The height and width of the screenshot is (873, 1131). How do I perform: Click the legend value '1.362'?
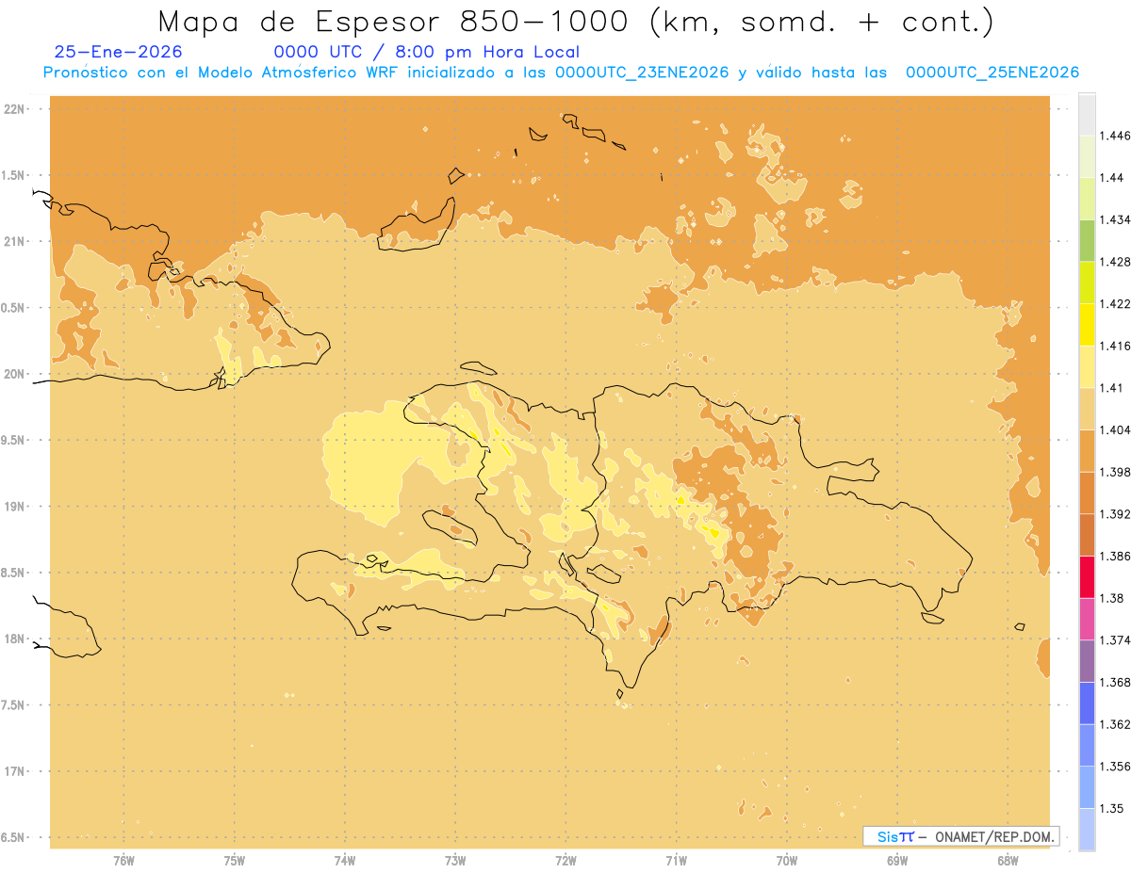(1115, 724)
